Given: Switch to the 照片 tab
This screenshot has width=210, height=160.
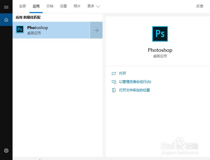Looking at the screenshot, I should (x=77, y=6).
